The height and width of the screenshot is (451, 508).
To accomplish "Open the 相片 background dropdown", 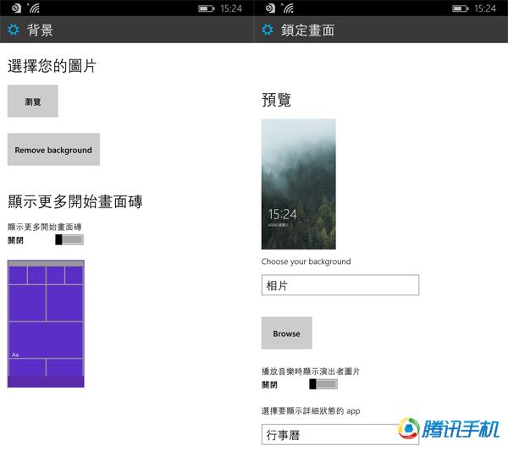I will click(x=340, y=286).
